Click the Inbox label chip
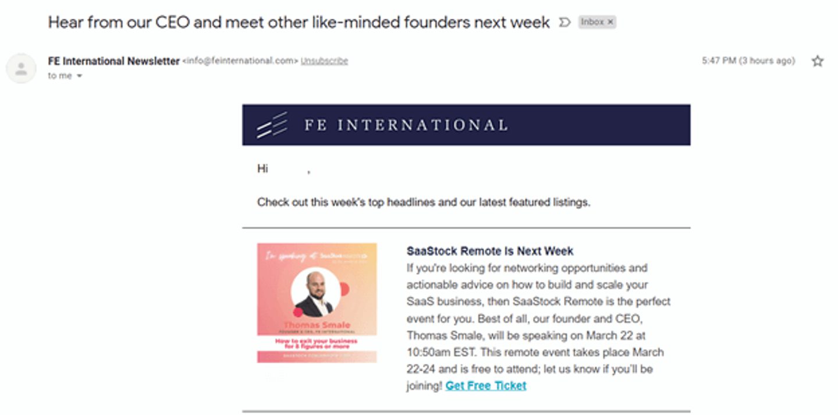The width and height of the screenshot is (838, 415). click(x=593, y=22)
